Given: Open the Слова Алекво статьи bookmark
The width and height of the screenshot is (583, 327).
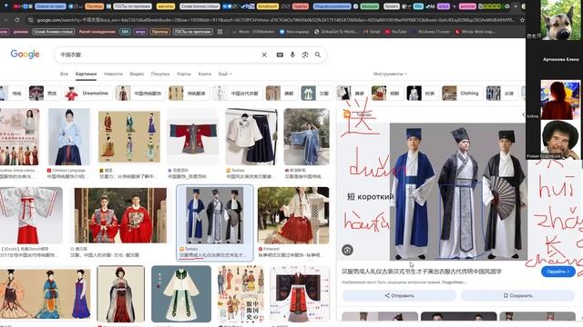Looking at the screenshot, I should click(54, 32).
